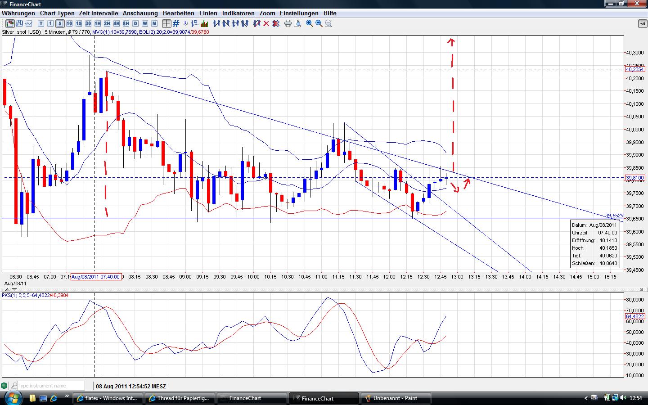This screenshot has width=648, height=405.
Task: Open the Linien menu
Action: [208, 13]
